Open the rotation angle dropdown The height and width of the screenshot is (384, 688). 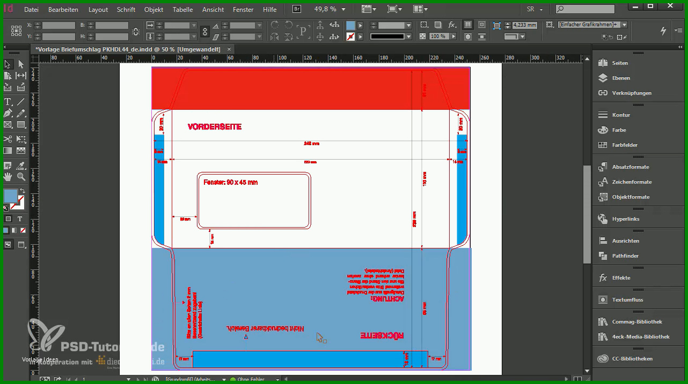tap(260, 25)
